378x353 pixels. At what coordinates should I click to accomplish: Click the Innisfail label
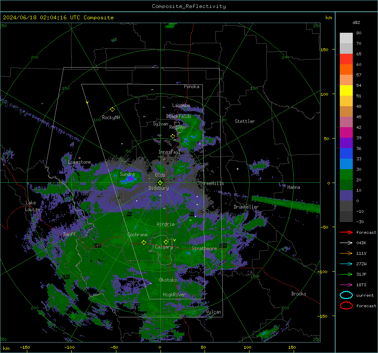point(169,152)
